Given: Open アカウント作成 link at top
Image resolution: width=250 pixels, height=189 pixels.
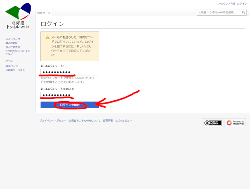Looking at the screenshot, I should [226, 4].
